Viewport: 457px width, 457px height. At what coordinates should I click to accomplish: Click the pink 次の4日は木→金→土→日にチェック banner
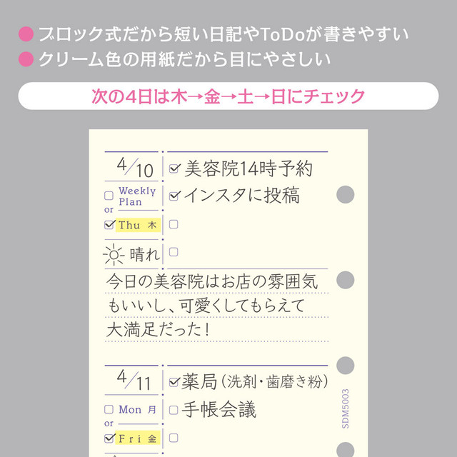coord(228,96)
